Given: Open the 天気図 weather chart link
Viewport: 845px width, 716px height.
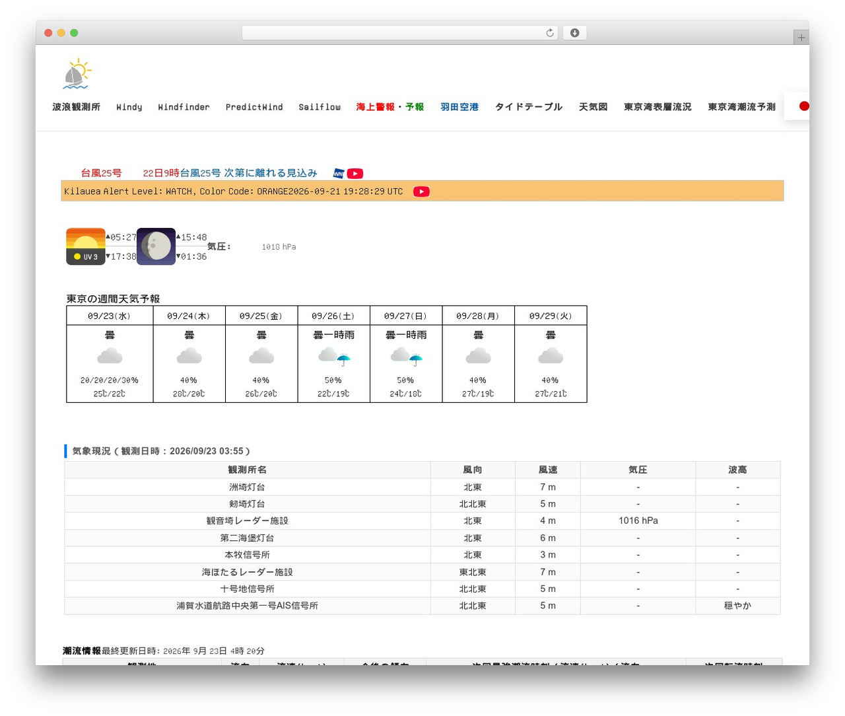Looking at the screenshot, I should pos(593,107).
